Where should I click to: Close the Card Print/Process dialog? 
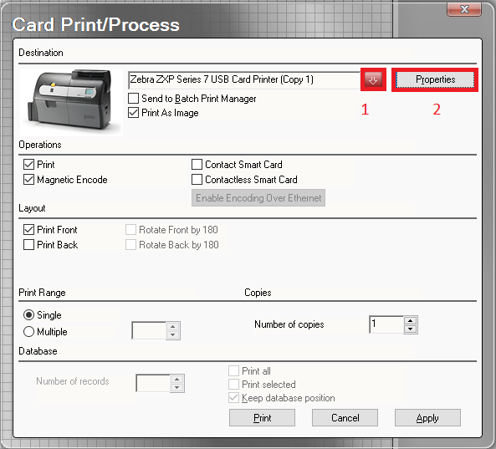point(464,9)
